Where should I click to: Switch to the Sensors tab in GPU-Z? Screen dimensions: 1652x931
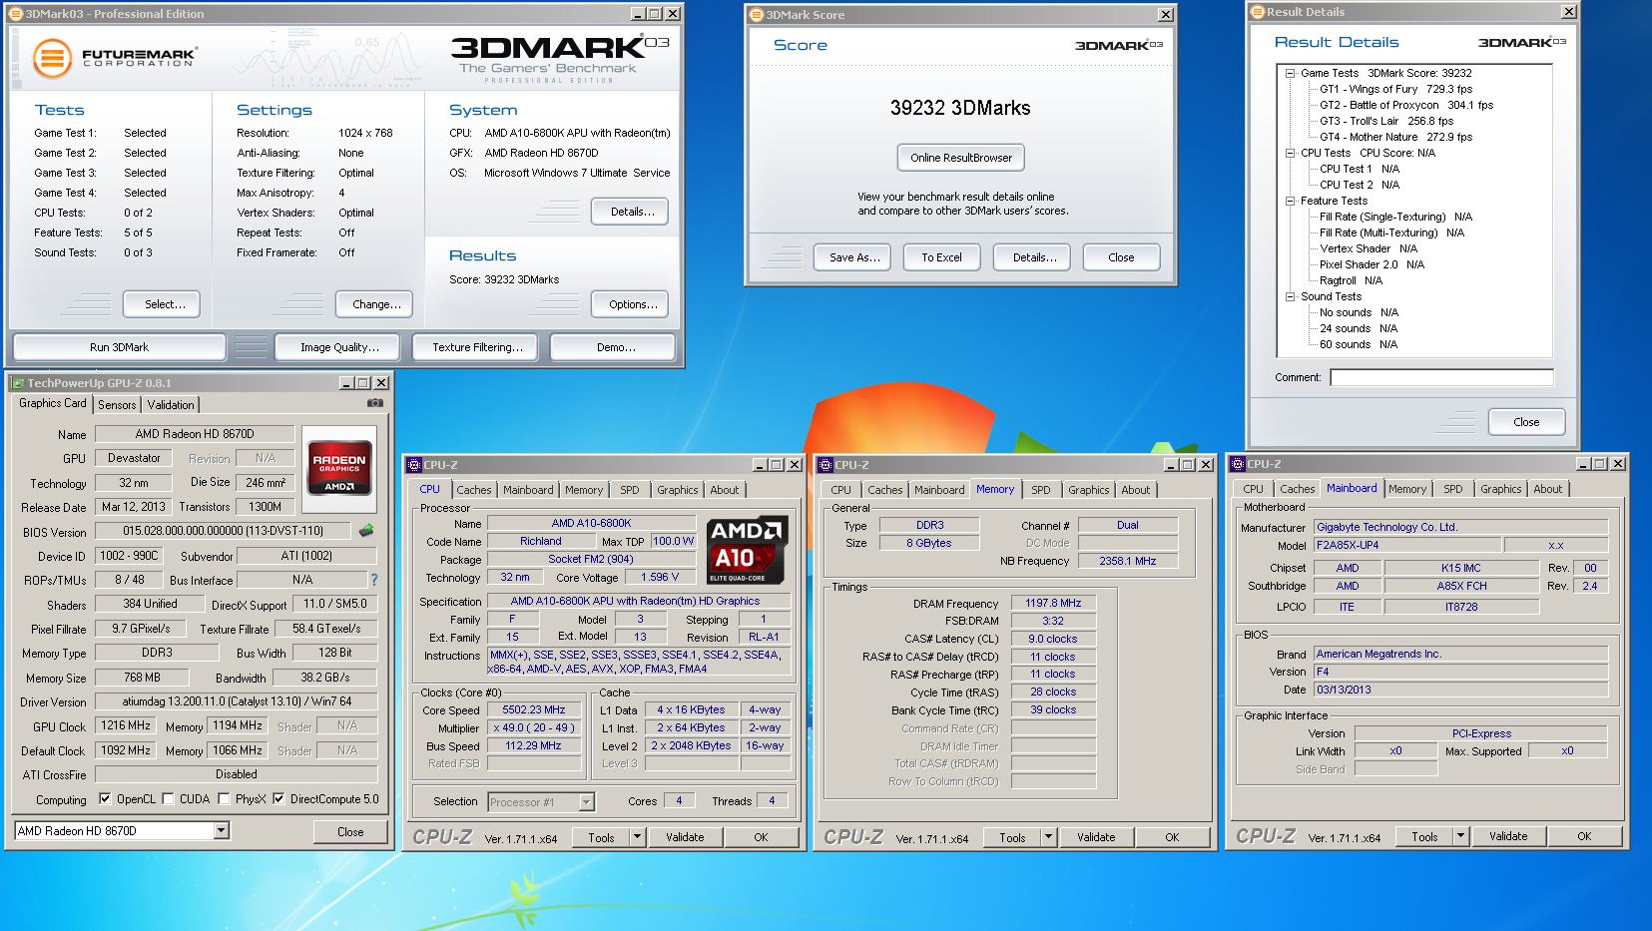click(117, 405)
